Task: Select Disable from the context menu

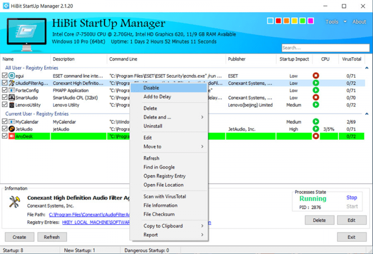Action: click(x=152, y=88)
